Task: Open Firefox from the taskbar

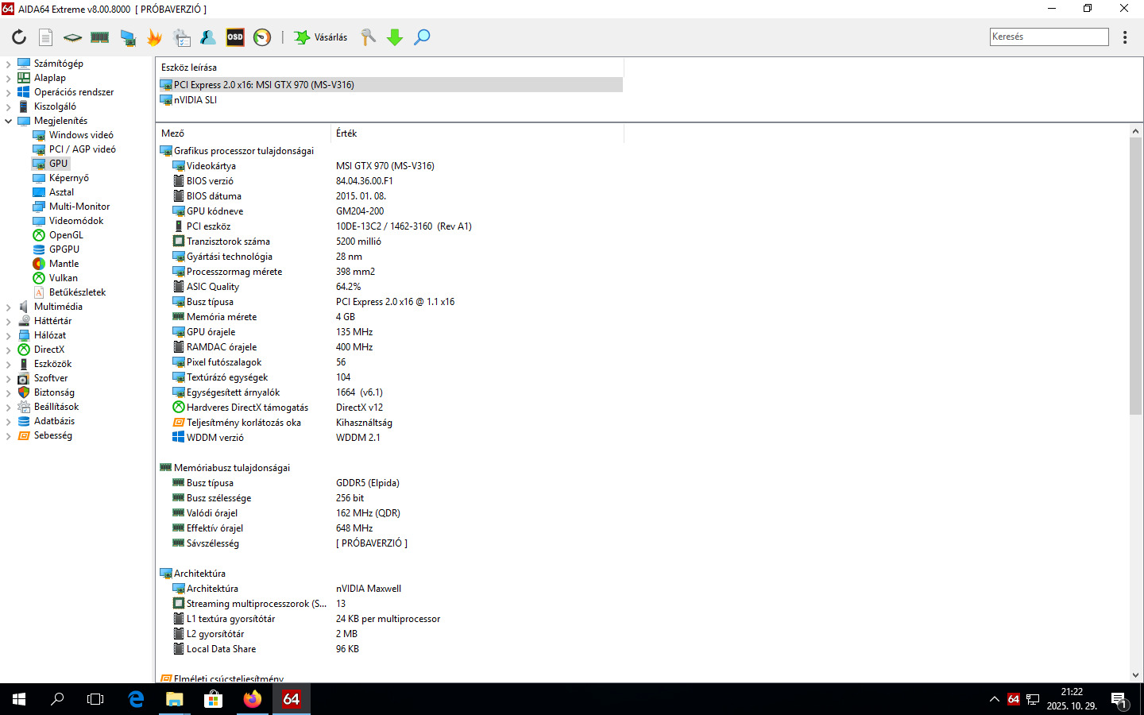Action: 252,699
